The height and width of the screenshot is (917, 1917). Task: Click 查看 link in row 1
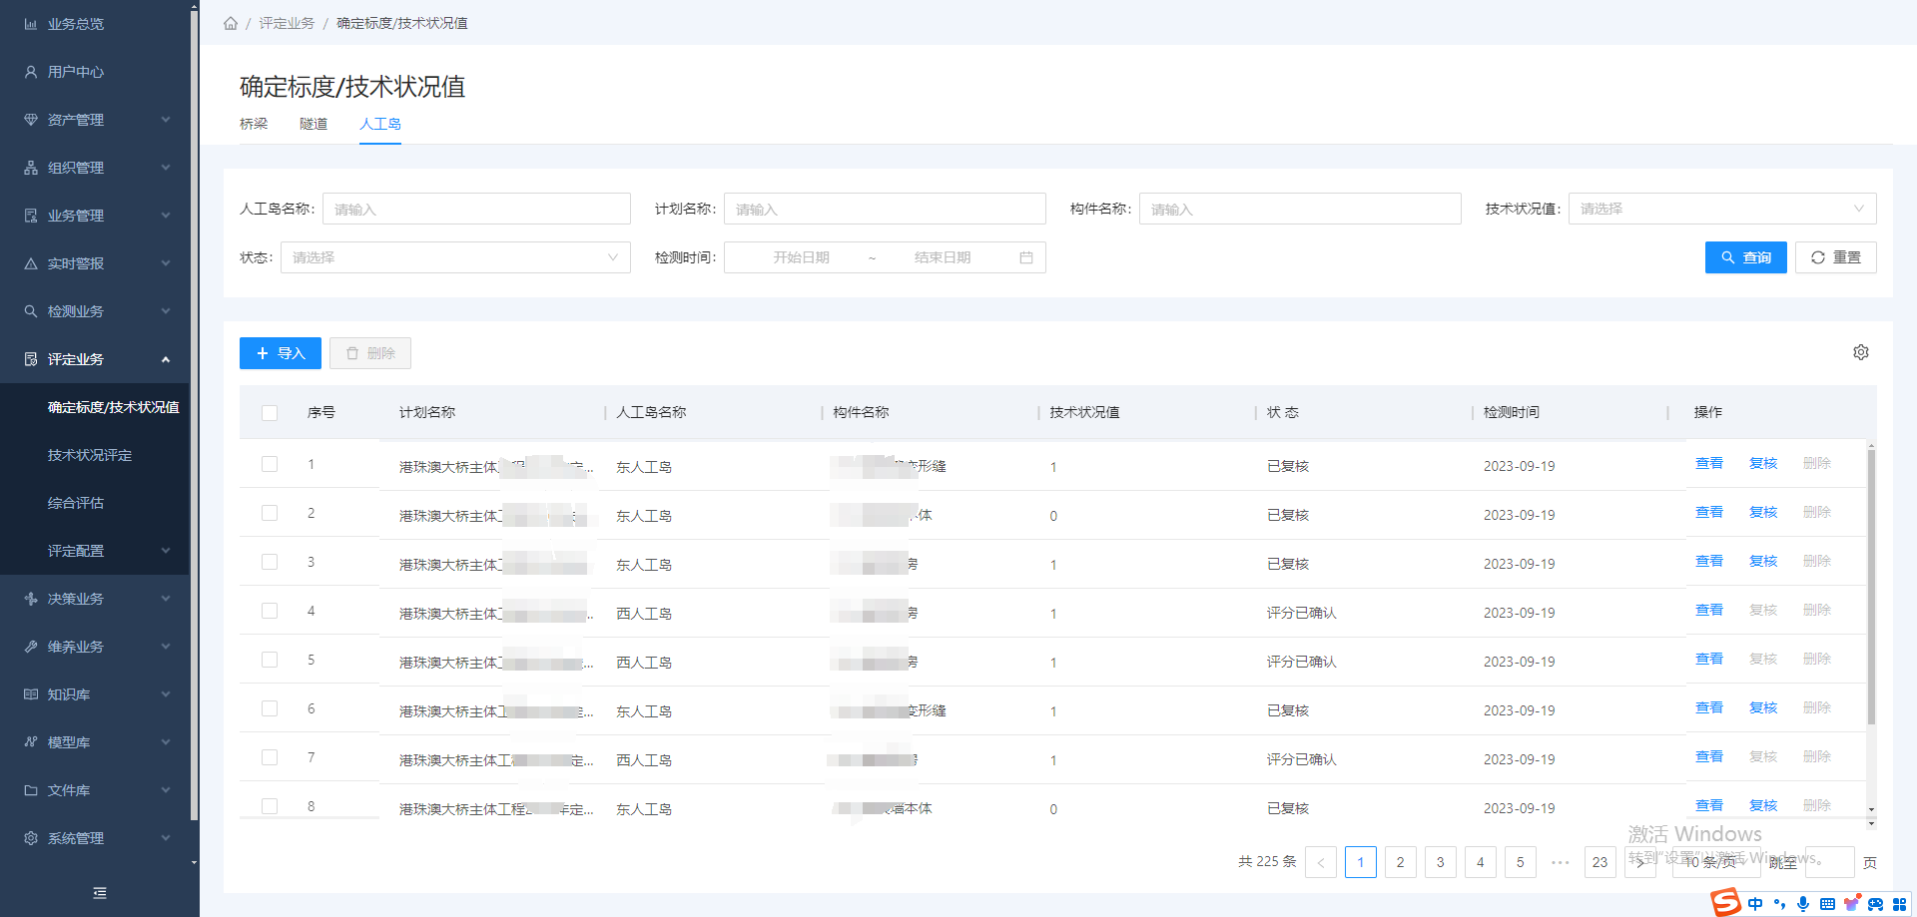[1709, 464]
